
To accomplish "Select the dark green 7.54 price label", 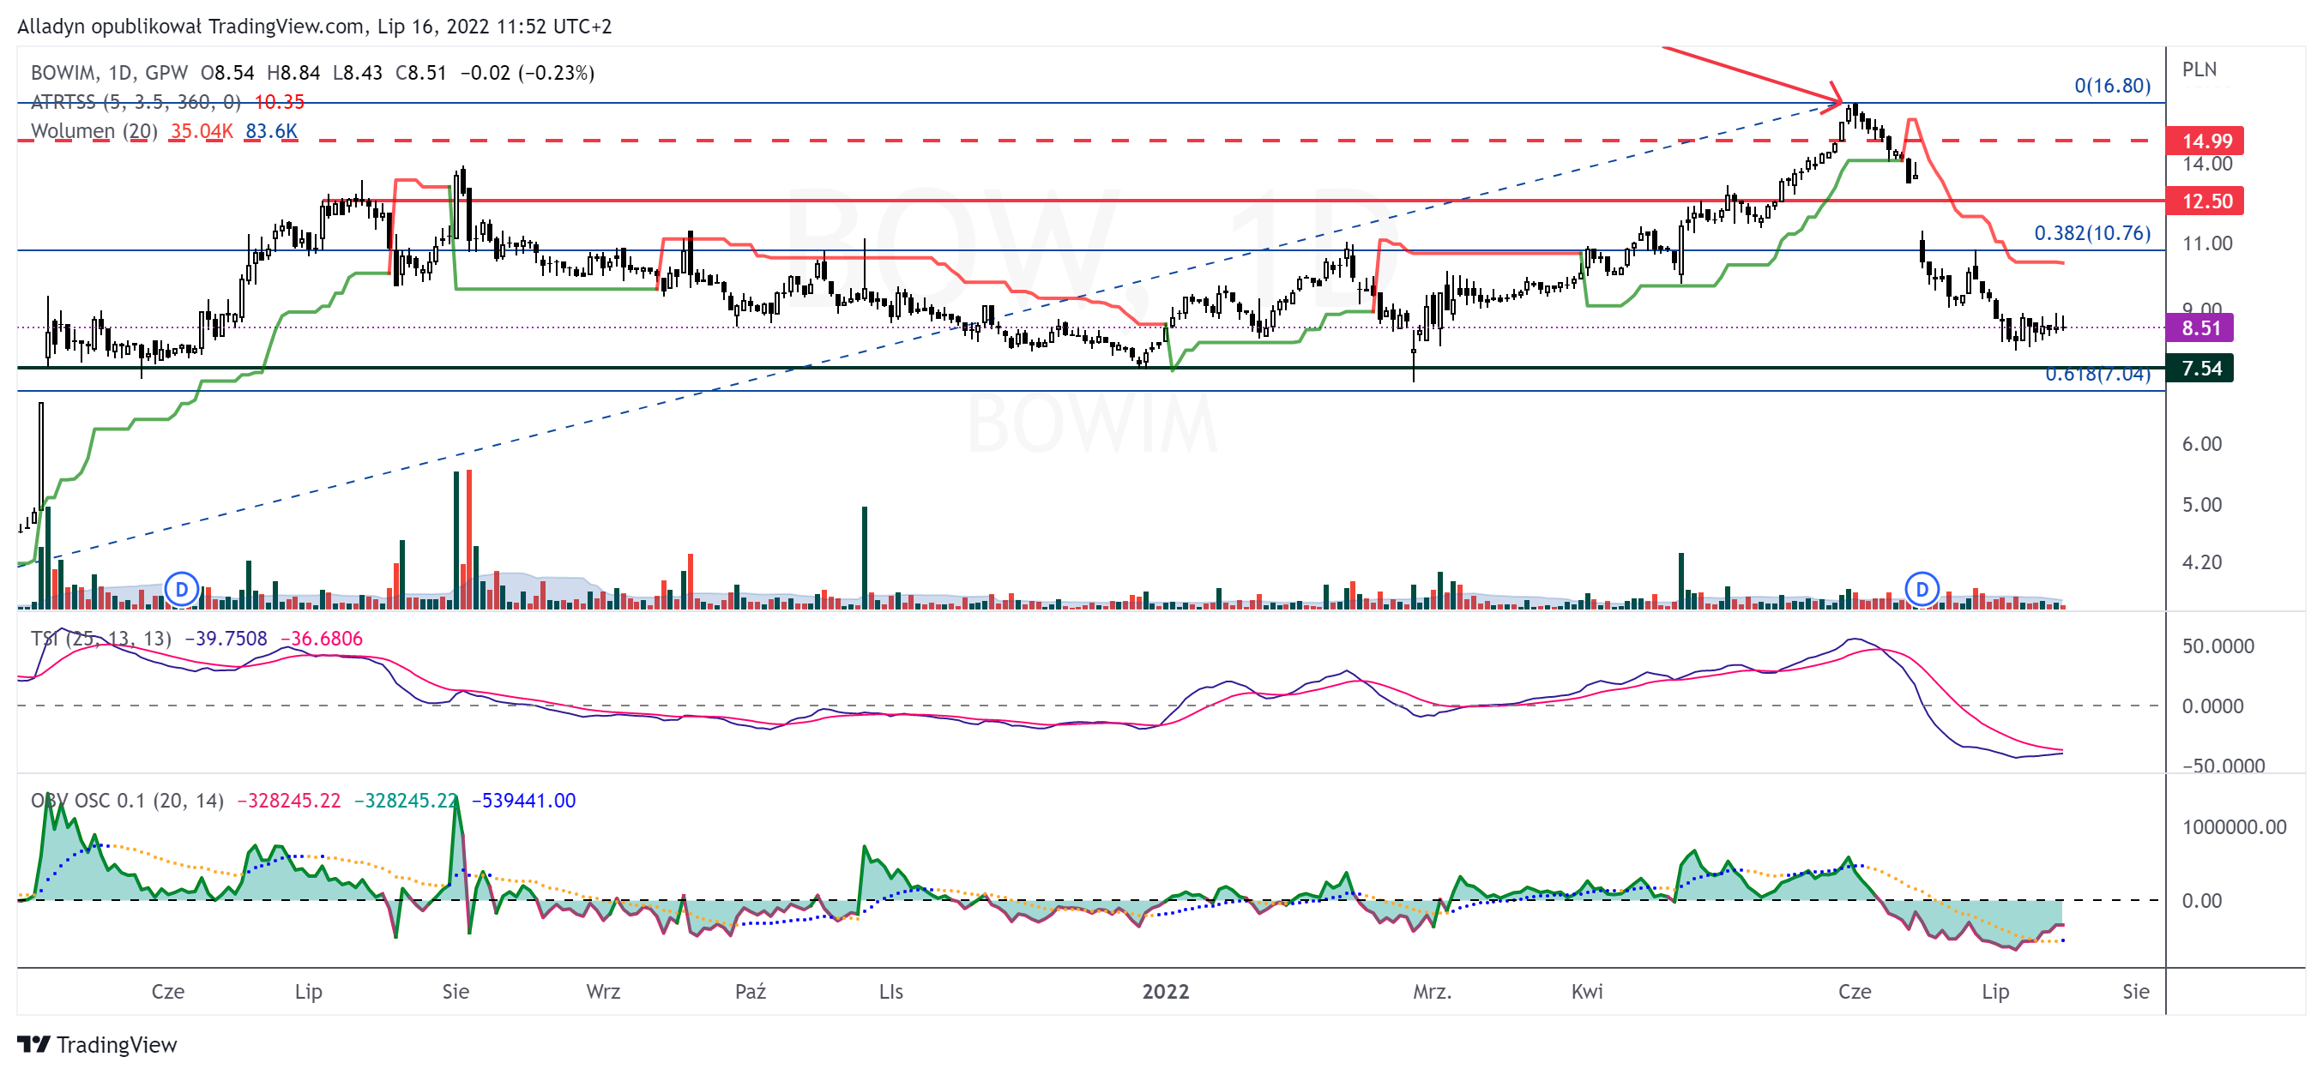I will coord(2199,368).
